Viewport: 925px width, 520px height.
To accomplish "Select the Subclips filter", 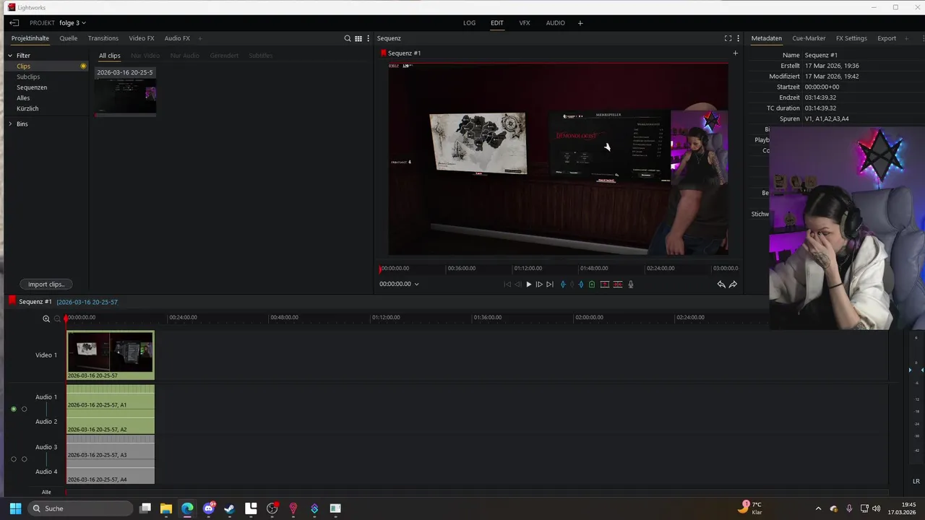I will (x=28, y=77).
